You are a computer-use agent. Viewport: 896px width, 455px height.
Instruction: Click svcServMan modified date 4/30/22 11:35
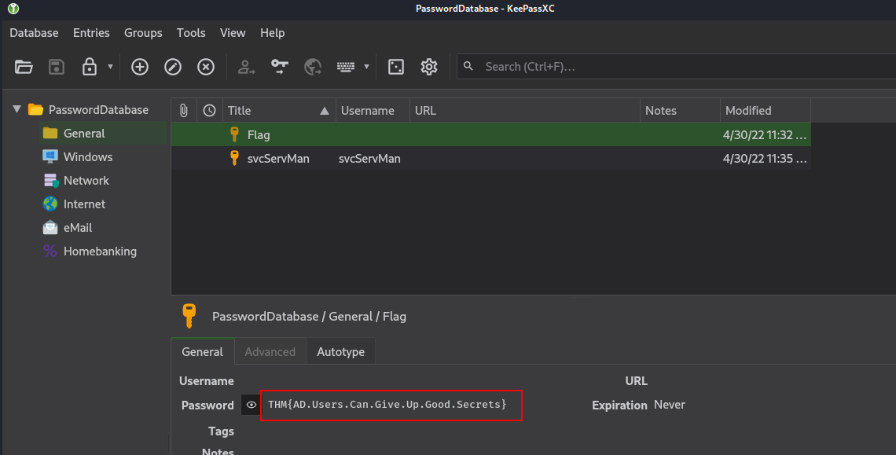click(765, 158)
